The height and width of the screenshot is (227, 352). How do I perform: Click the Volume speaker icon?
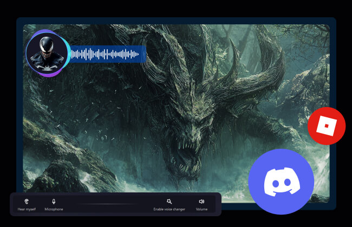point(201,201)
